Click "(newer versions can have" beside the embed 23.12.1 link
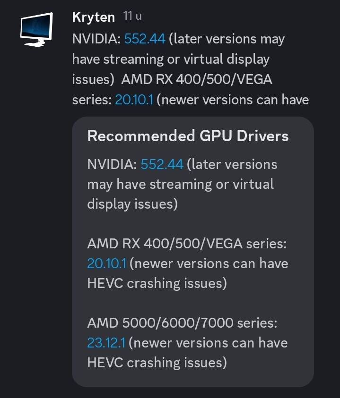The height and width of the screenshot is (398, 340). [208, 343]
